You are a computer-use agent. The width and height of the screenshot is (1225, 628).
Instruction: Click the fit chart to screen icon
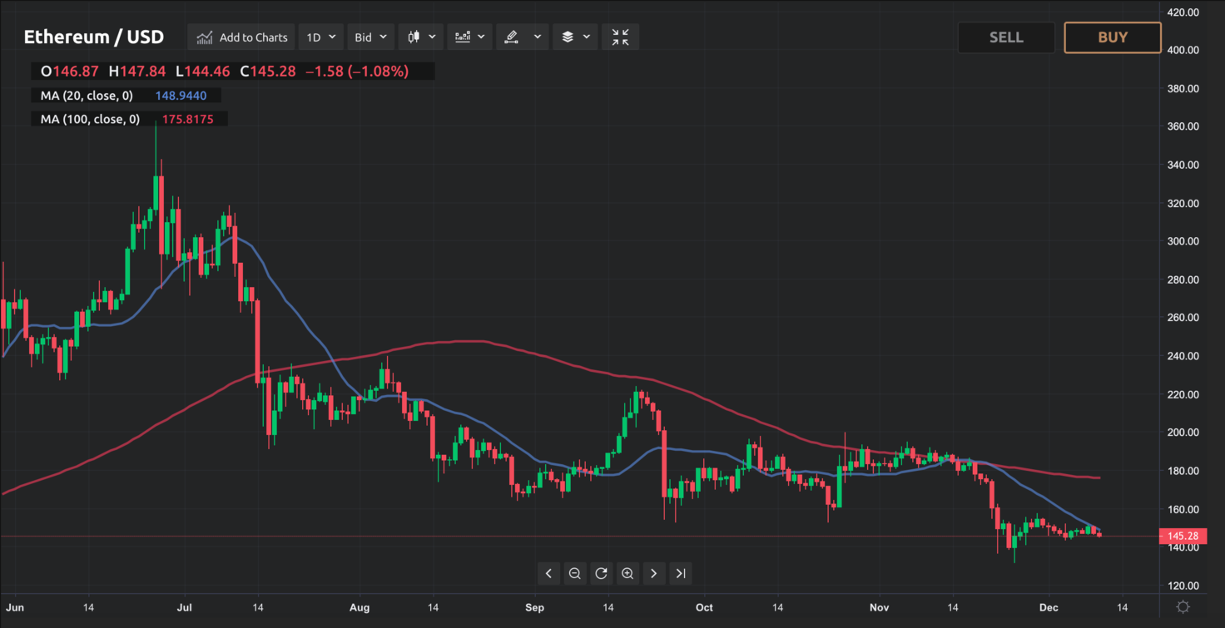pos(620,37)
